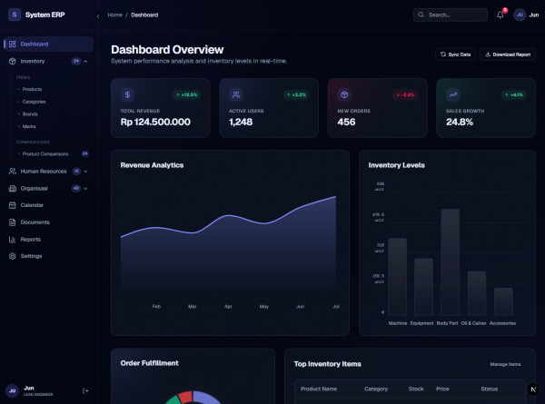Open the Settings menu item
The image size is (545, 404).
click(x=31, y=256)
